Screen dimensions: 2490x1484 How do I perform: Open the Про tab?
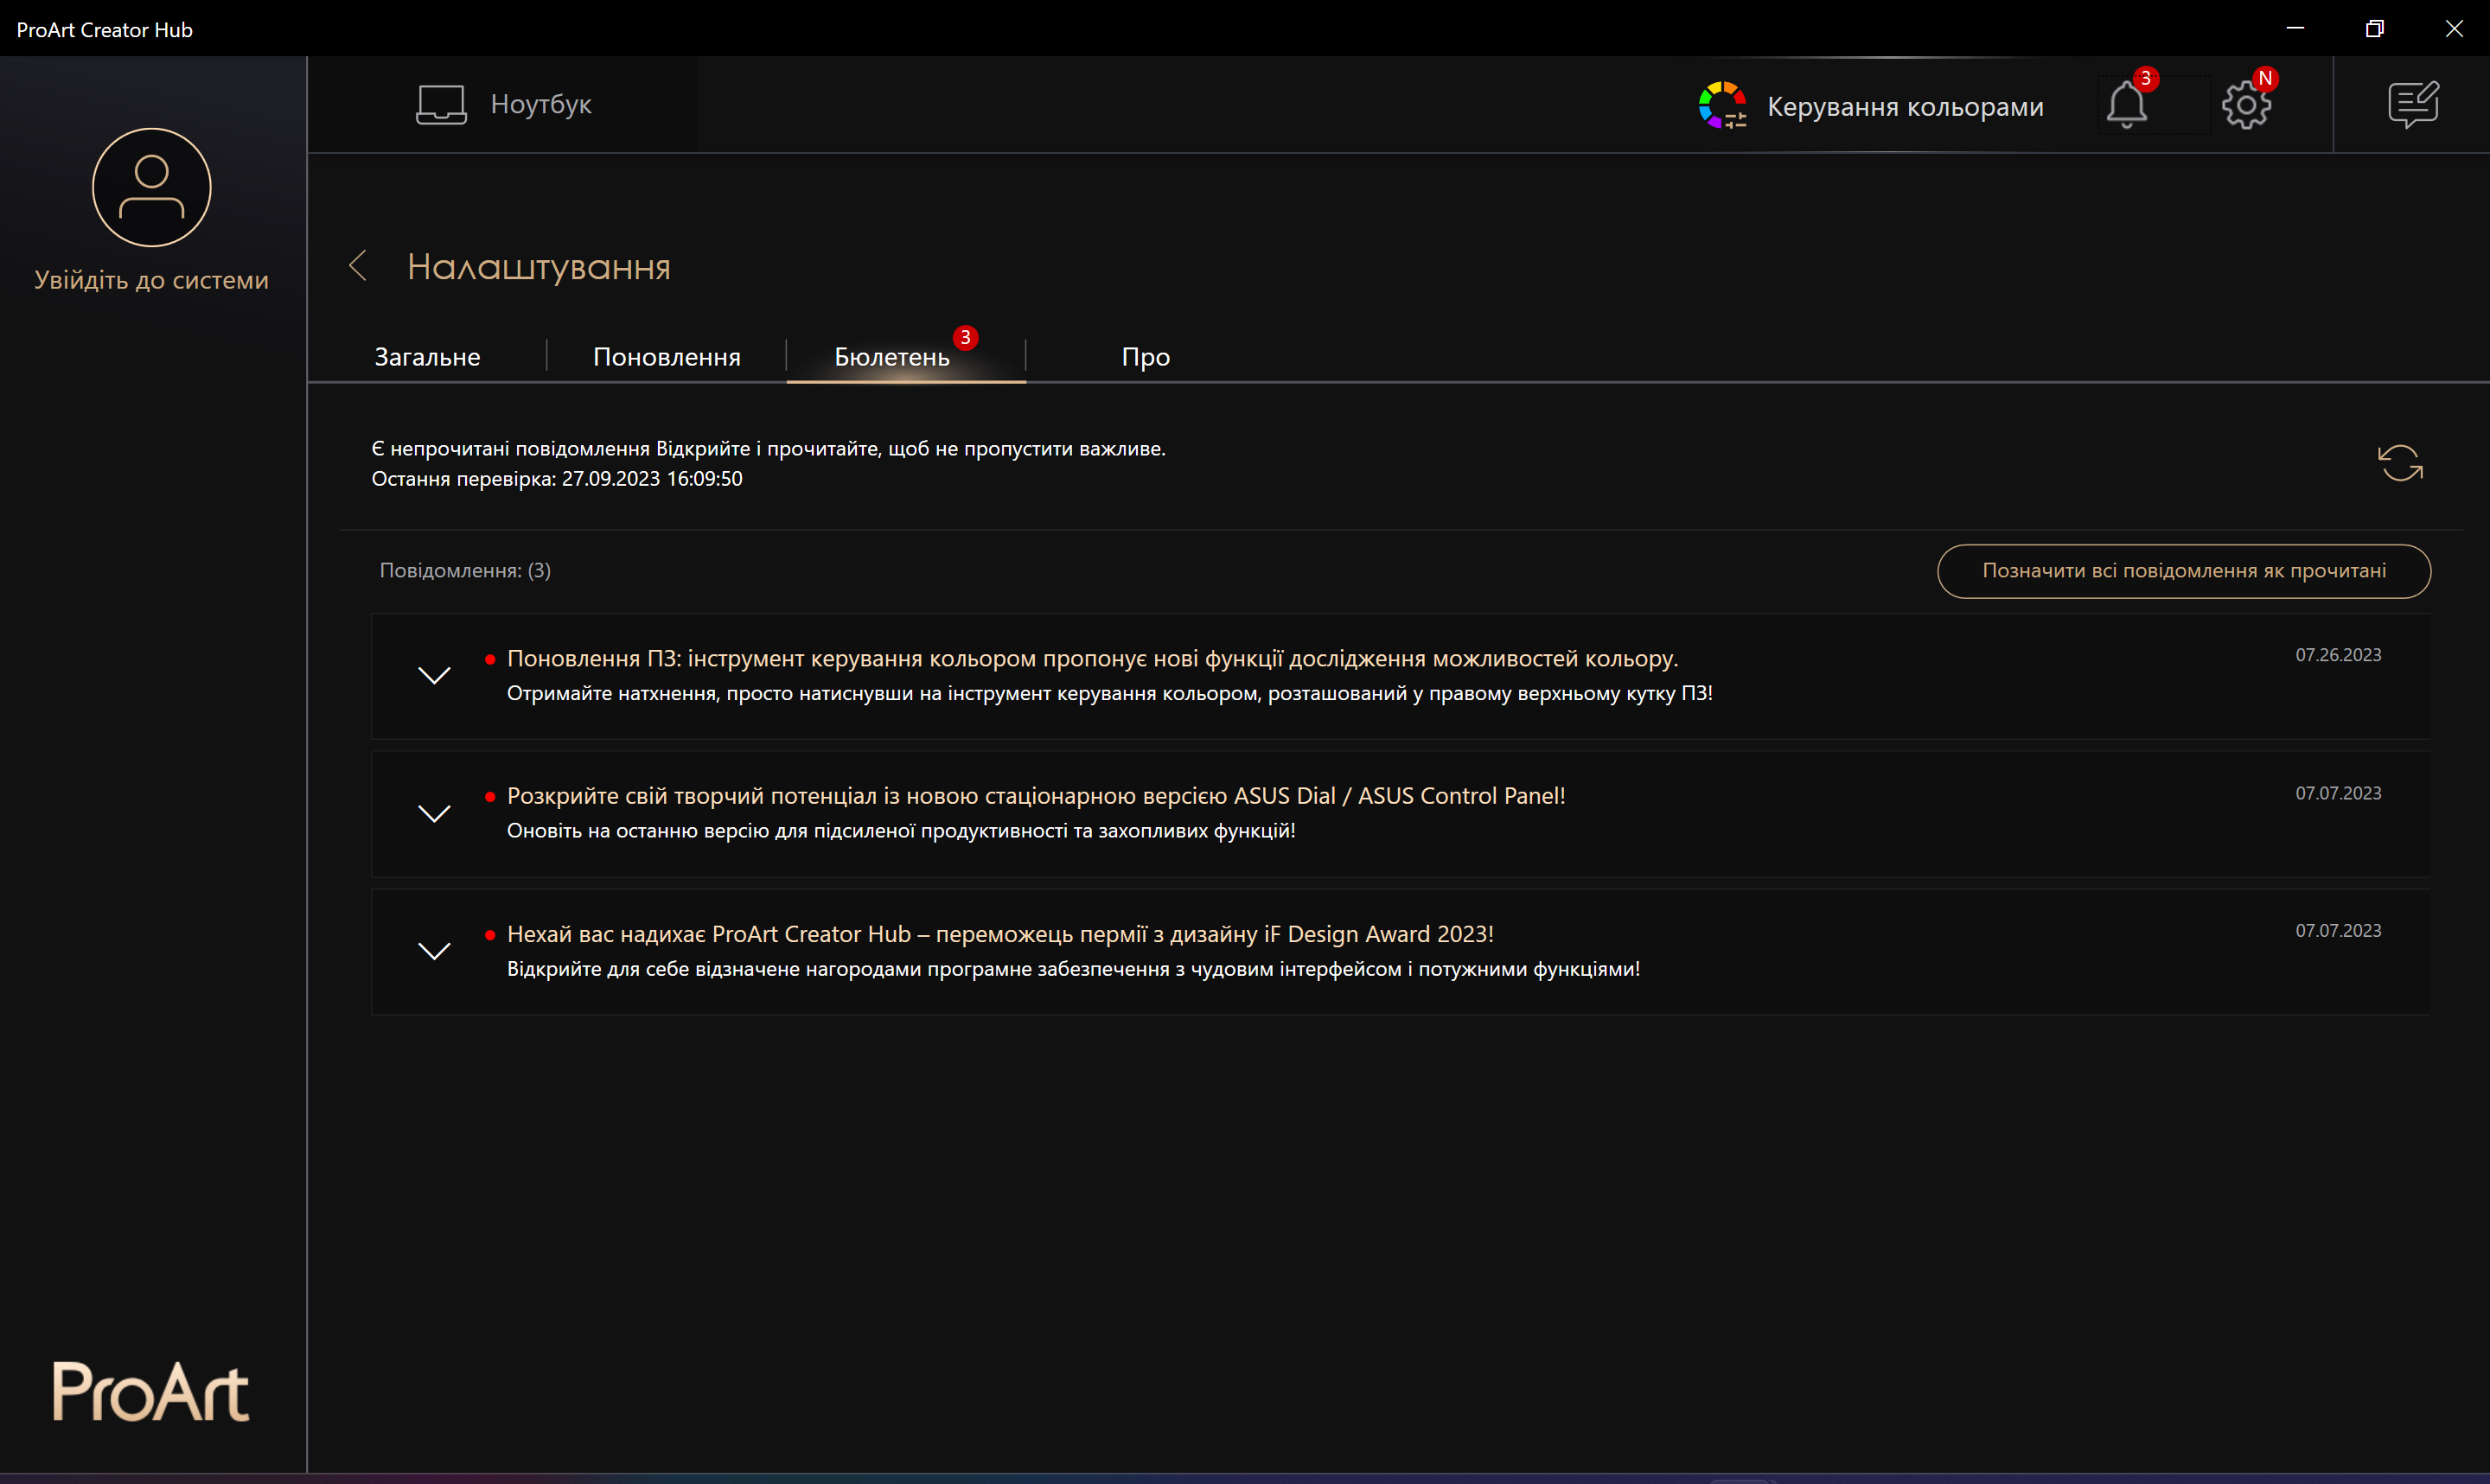[x=1145, y=357]
